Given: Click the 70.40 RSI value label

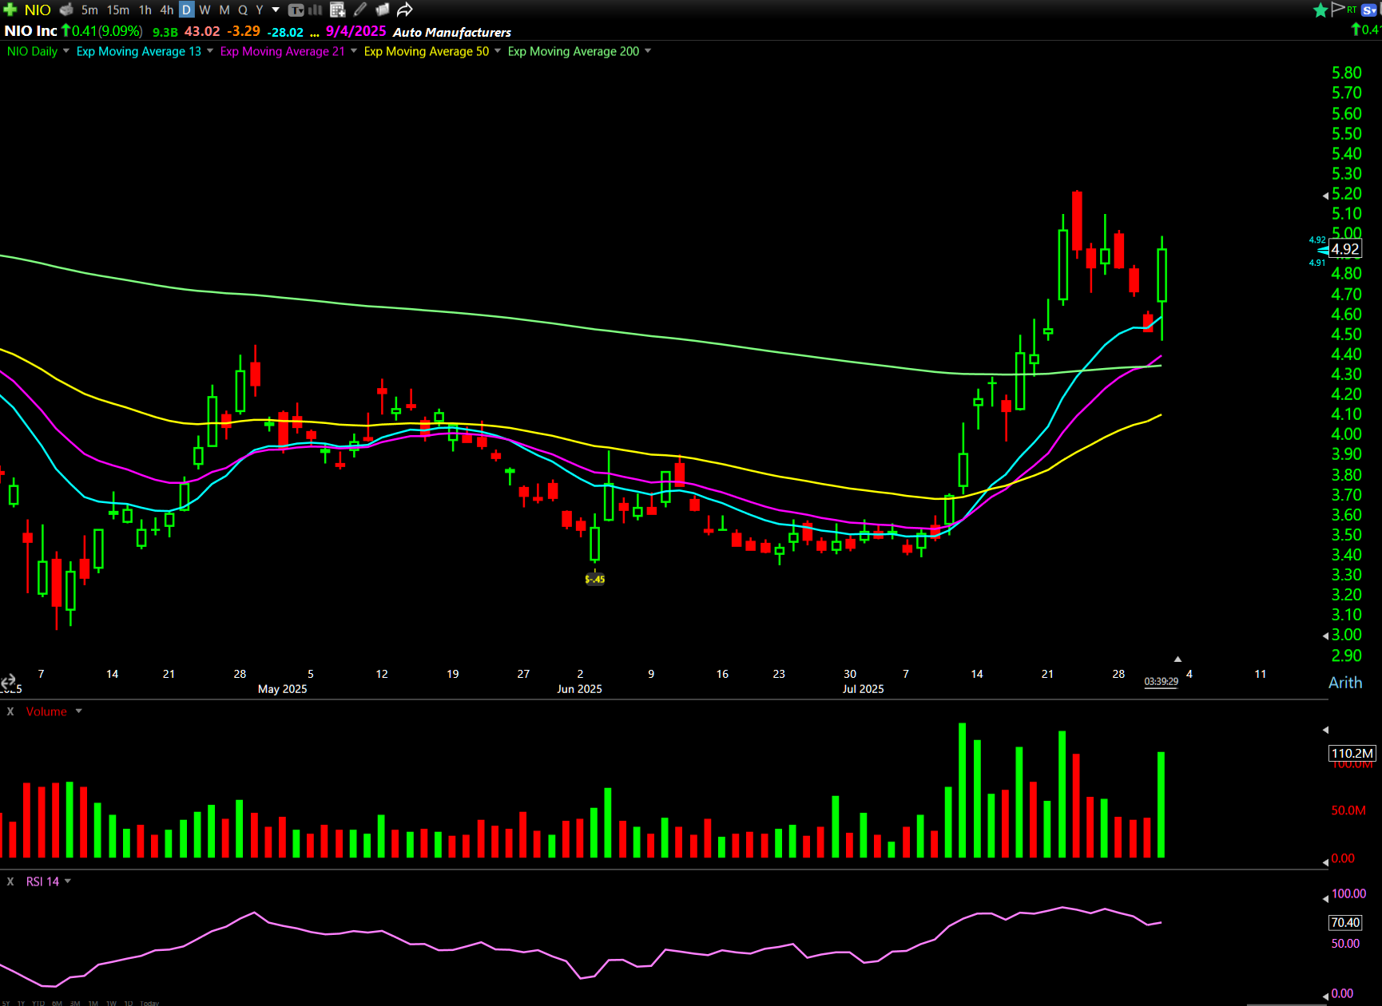Looking at the screenshot, I should (x=1345, y=922).
